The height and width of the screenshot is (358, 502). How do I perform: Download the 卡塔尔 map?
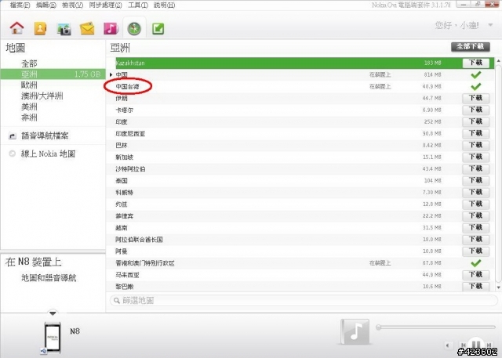(476, 110)
